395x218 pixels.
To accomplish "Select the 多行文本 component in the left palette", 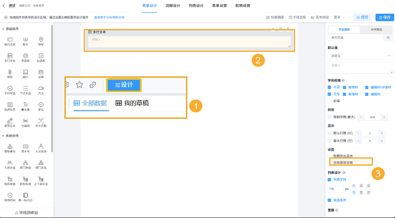I will 10,58.
